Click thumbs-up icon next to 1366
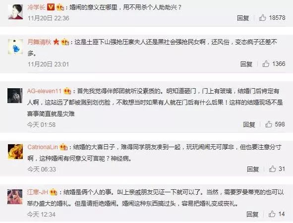Screen dimensions: 293x223 tap(266, 64)
